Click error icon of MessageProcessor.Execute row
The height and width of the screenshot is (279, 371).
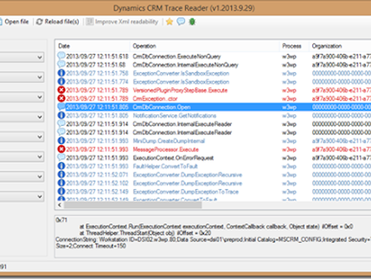61,149
